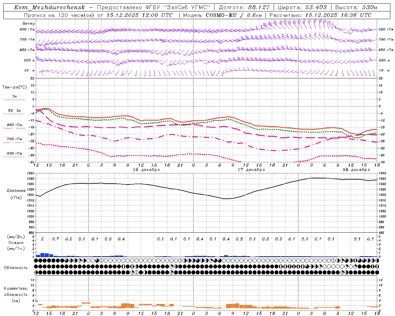This screenshot has height=316, width=395.
Task: Select the (мм/1ч.) precipitation unit label
Action: click(16, 248)
